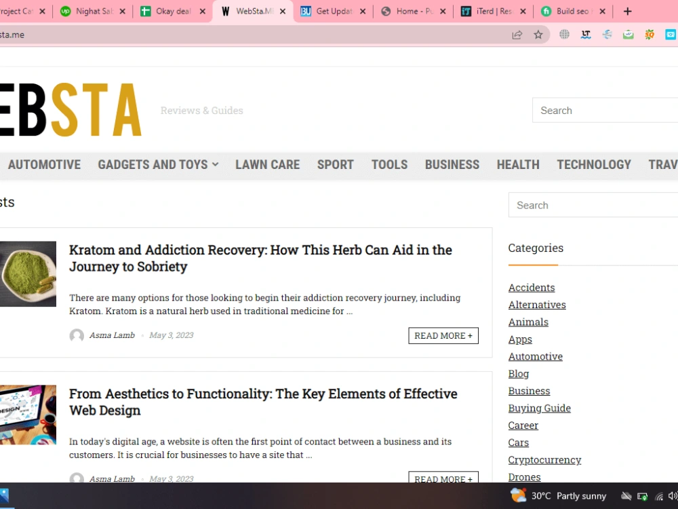
Task: Click the Wi-Fi icon in system tray
Action: pos(659,496)
